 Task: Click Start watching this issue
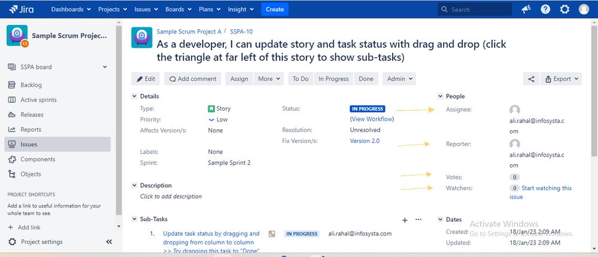pyautogui.click(x=541, y=192)
